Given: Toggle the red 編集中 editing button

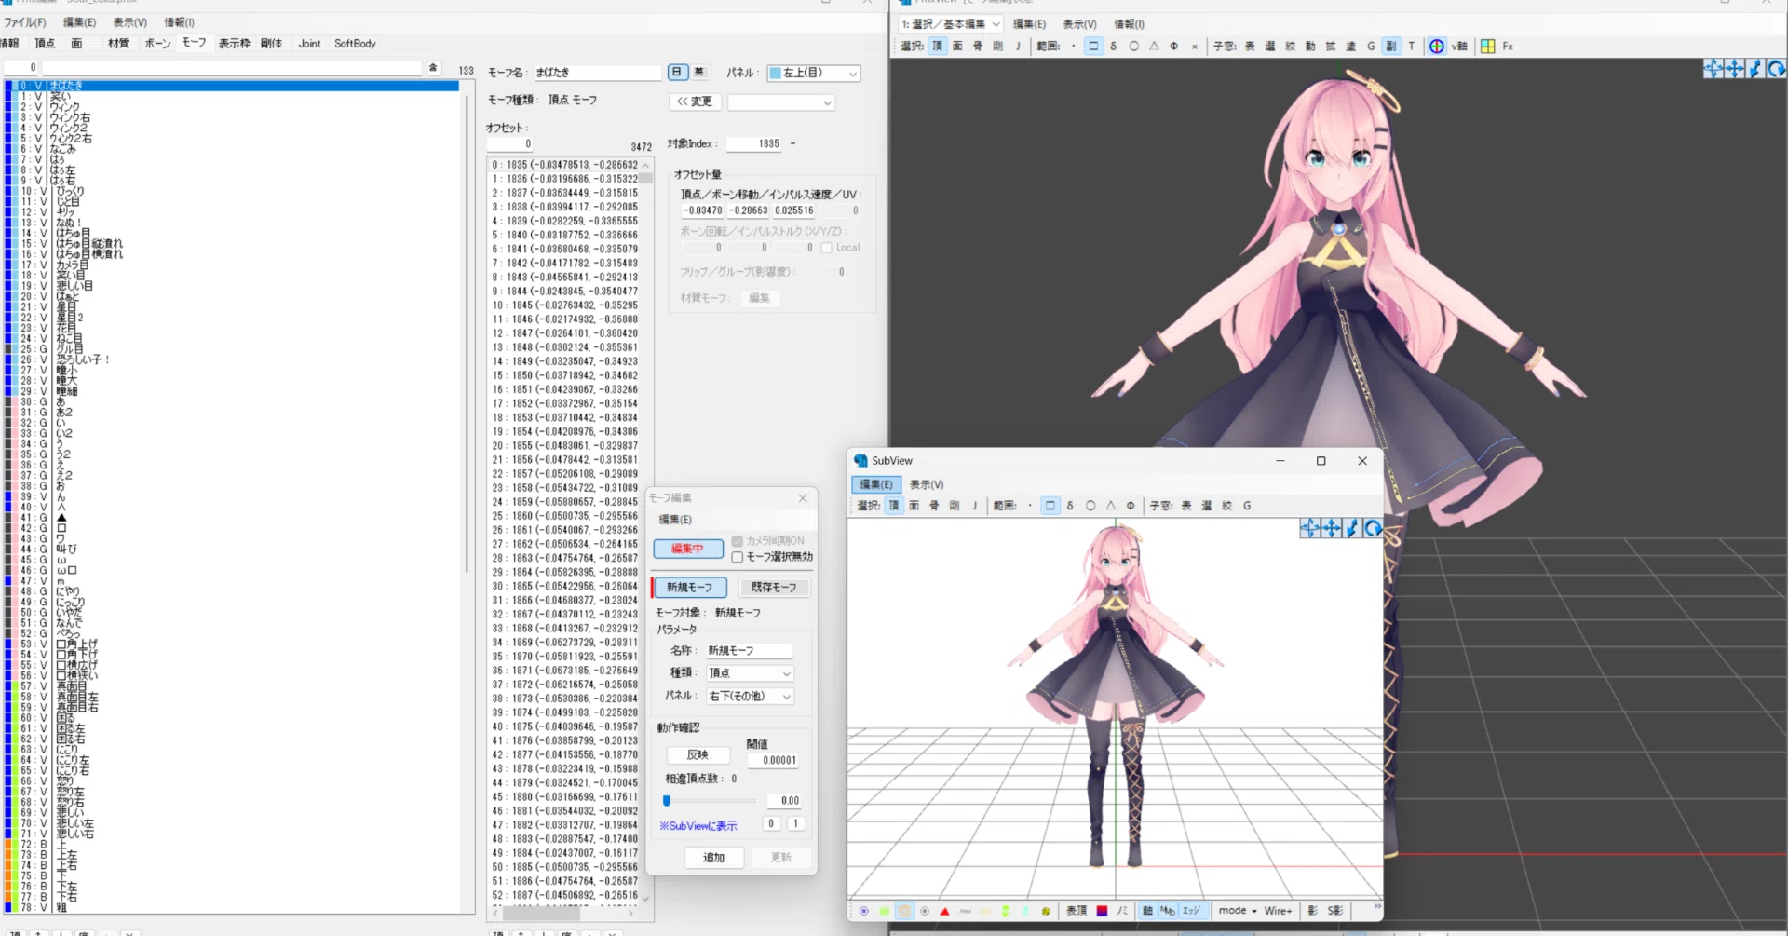Looking at the screenshot, I should click(x=688, y=549).
